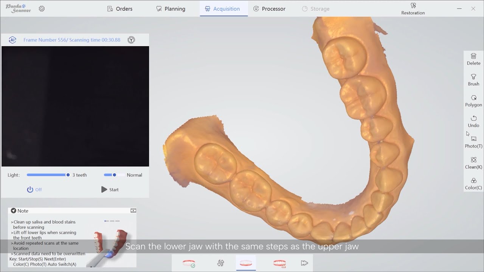Click the Y filter icon next to scanning time

[131, 40]
